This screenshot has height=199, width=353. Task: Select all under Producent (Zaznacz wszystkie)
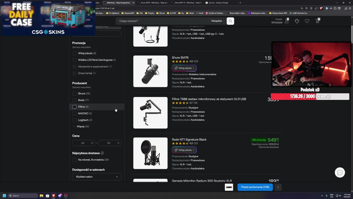coord(81,87)
